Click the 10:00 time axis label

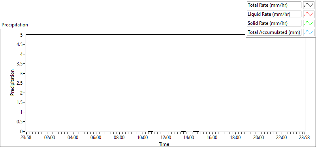tap(143, 138)
